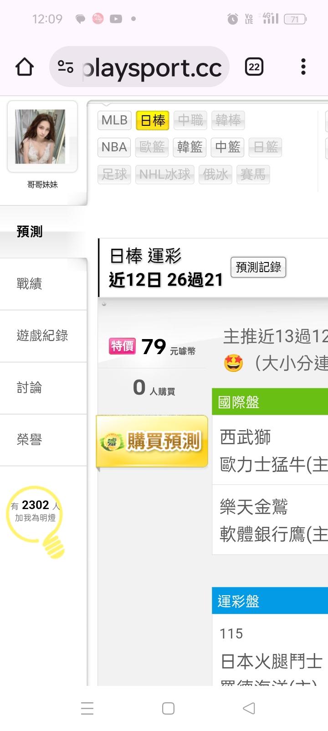Tap the Android home square icon
This screenshot has height=731, width=328.
(x=168, y=708)
